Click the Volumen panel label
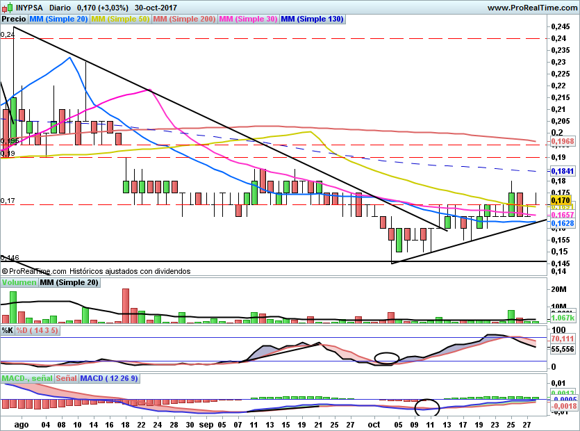 click(19, 282)
